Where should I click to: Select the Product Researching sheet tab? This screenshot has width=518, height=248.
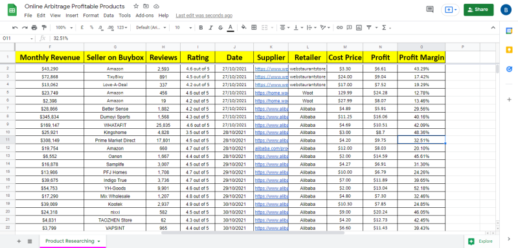(73, 241)
